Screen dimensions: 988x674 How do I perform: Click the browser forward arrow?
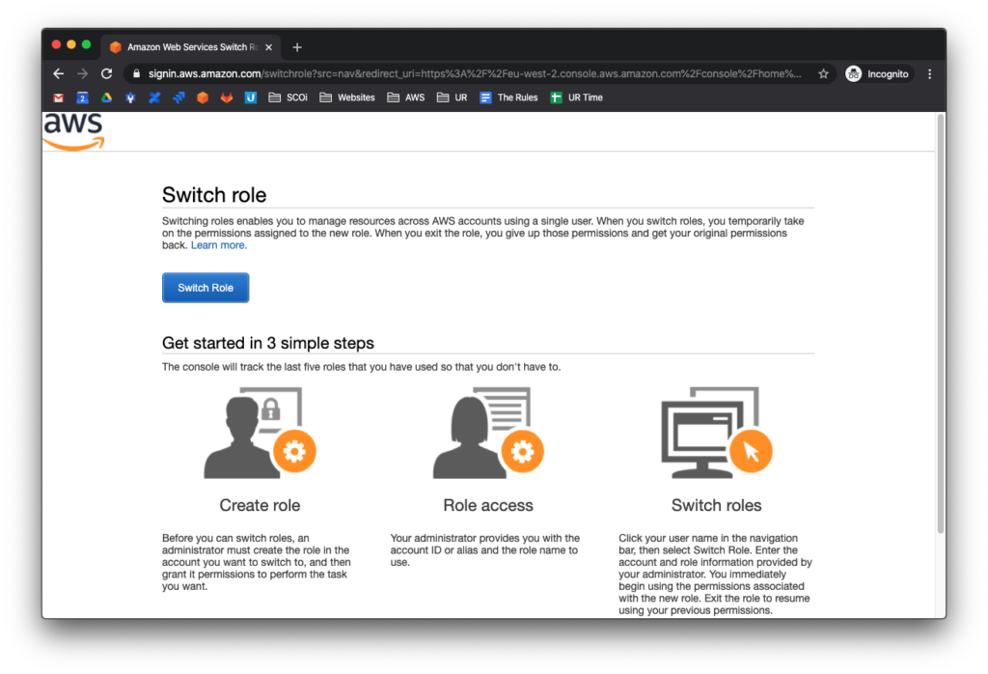point(83,73)
